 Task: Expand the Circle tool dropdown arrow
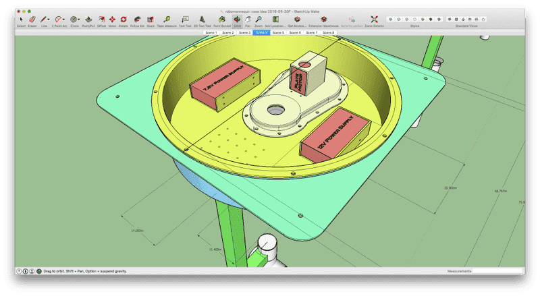click(80, 20)
